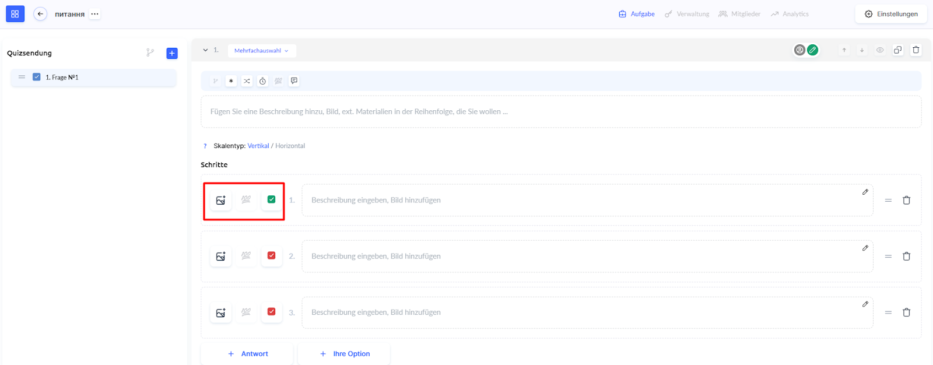Viewport: 933px width, 365px height.
Task: Click the timer icon in question toolbar
Action: click(262, 81)
